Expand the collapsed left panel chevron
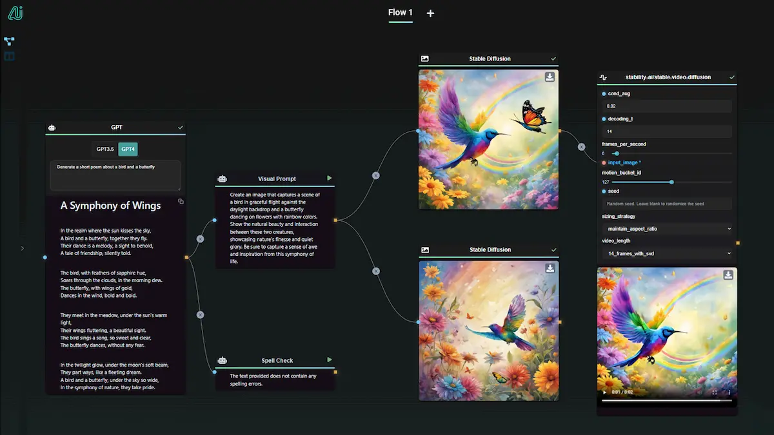This screenshot has width=774, height=435. pos(23,248)
